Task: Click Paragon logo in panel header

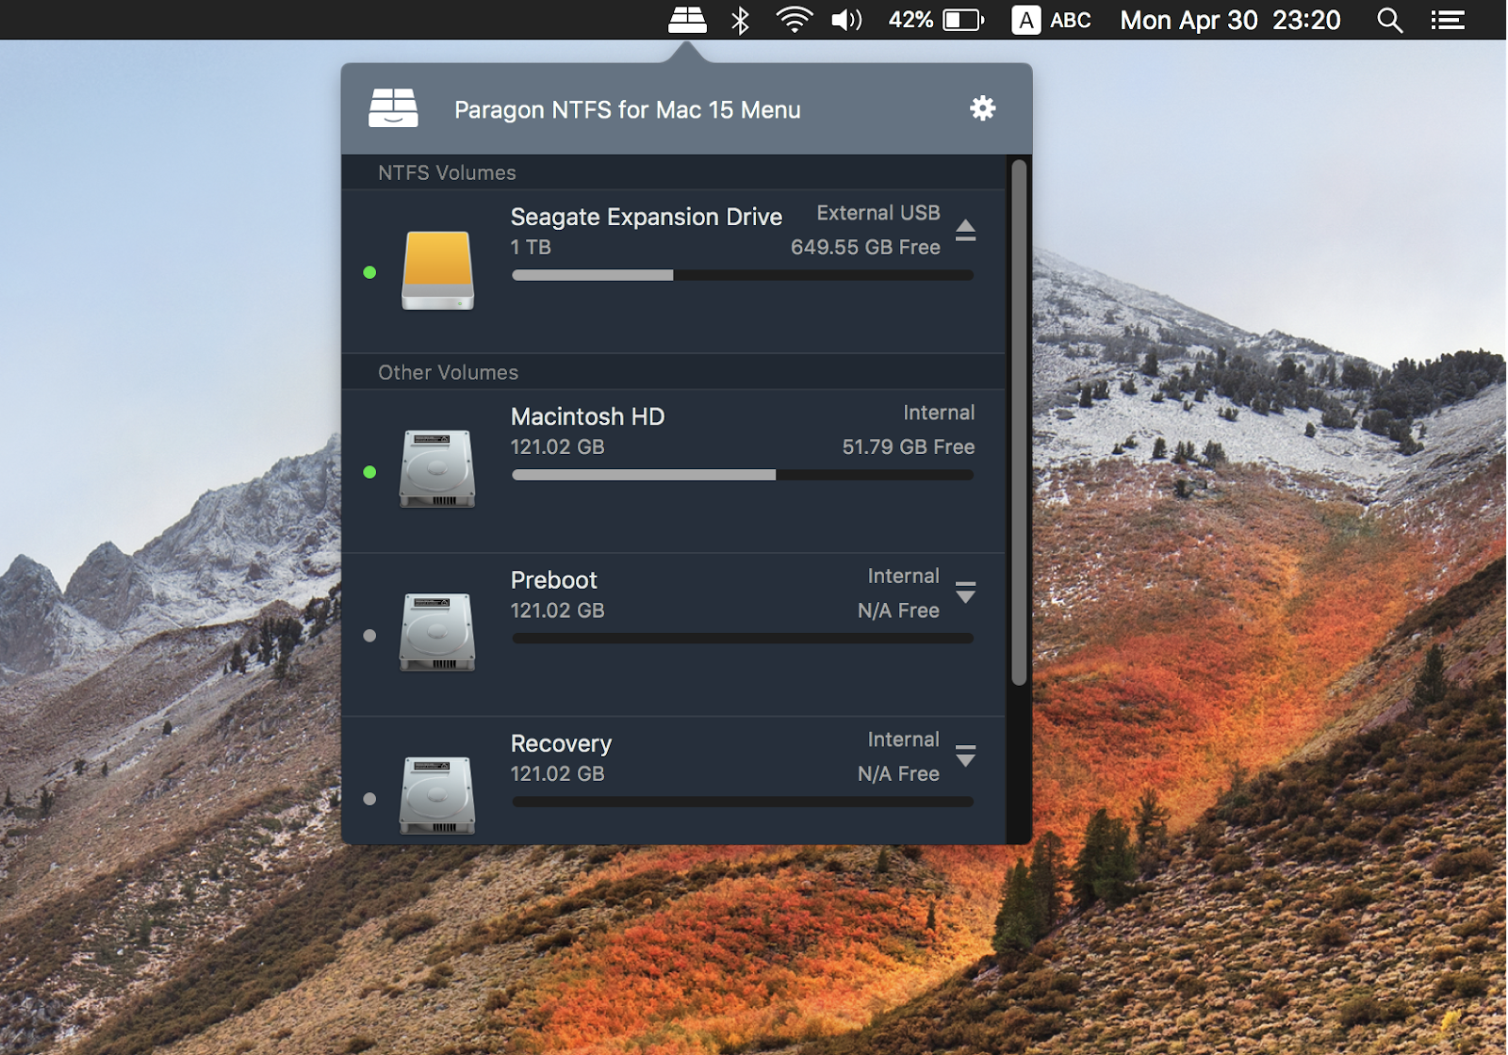Action: pos(393,107)
